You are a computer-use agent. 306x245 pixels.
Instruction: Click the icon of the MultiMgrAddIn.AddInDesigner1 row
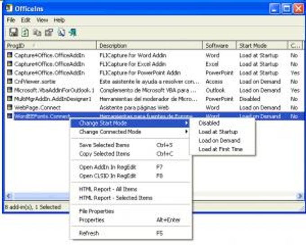point(10,99)
